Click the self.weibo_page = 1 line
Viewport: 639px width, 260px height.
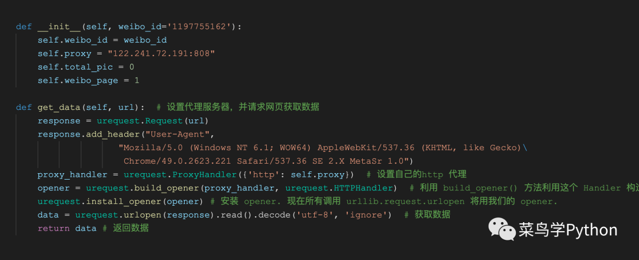(x=88, y=80)
